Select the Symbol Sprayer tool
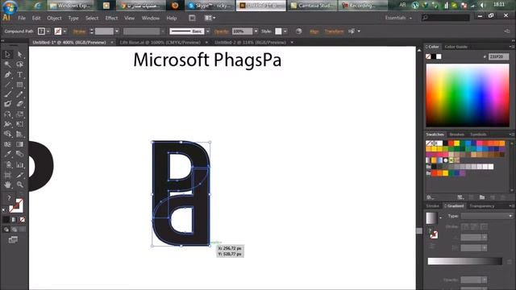516x290 pixels. click(x=7, y=164)
